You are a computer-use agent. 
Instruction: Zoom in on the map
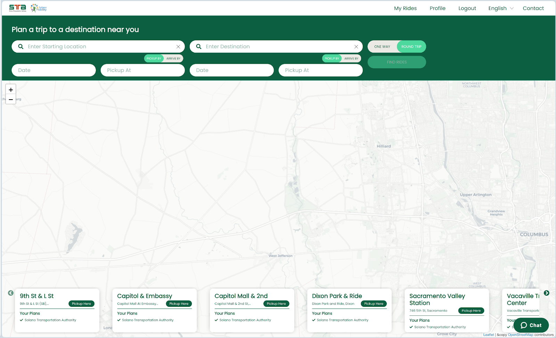(11, 90)
